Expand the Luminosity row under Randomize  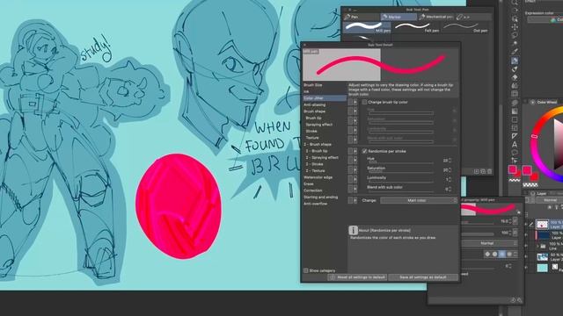tap(355, 179)
